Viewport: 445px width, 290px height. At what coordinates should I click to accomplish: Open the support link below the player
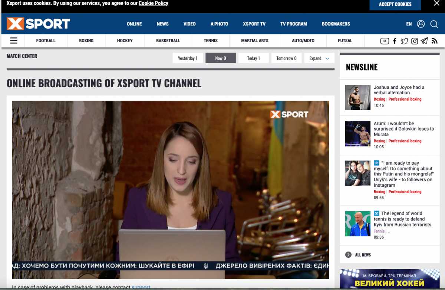[141, 287]
